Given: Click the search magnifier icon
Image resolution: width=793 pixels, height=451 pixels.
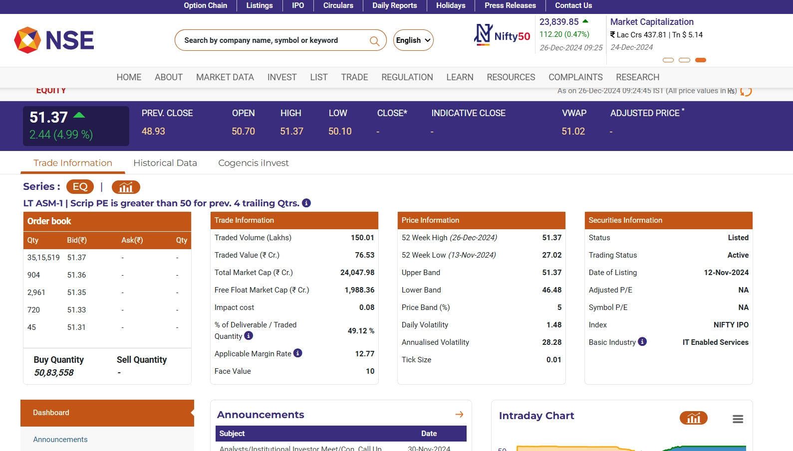Looking at the screenshot, I should point(374,41).
